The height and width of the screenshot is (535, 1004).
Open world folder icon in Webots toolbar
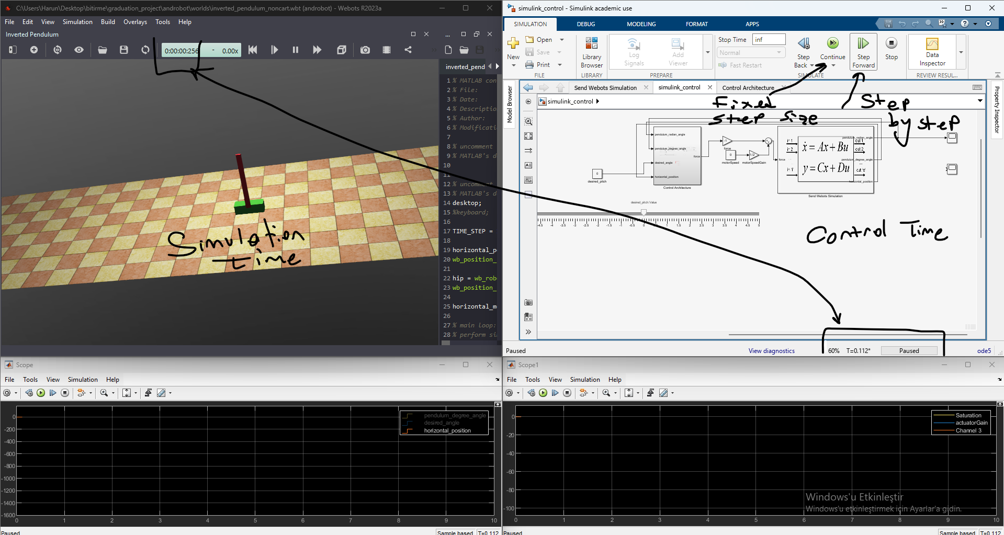tap(103, 50)
